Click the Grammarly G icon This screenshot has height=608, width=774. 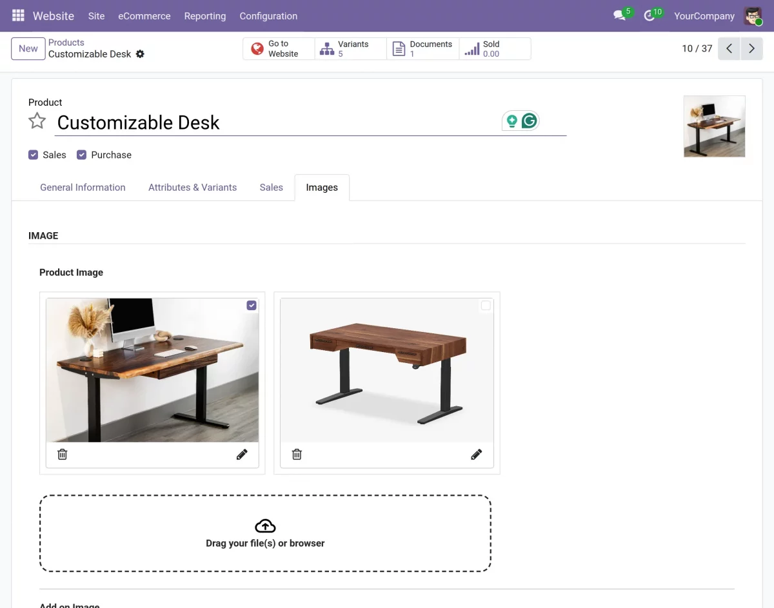point(530,121)
